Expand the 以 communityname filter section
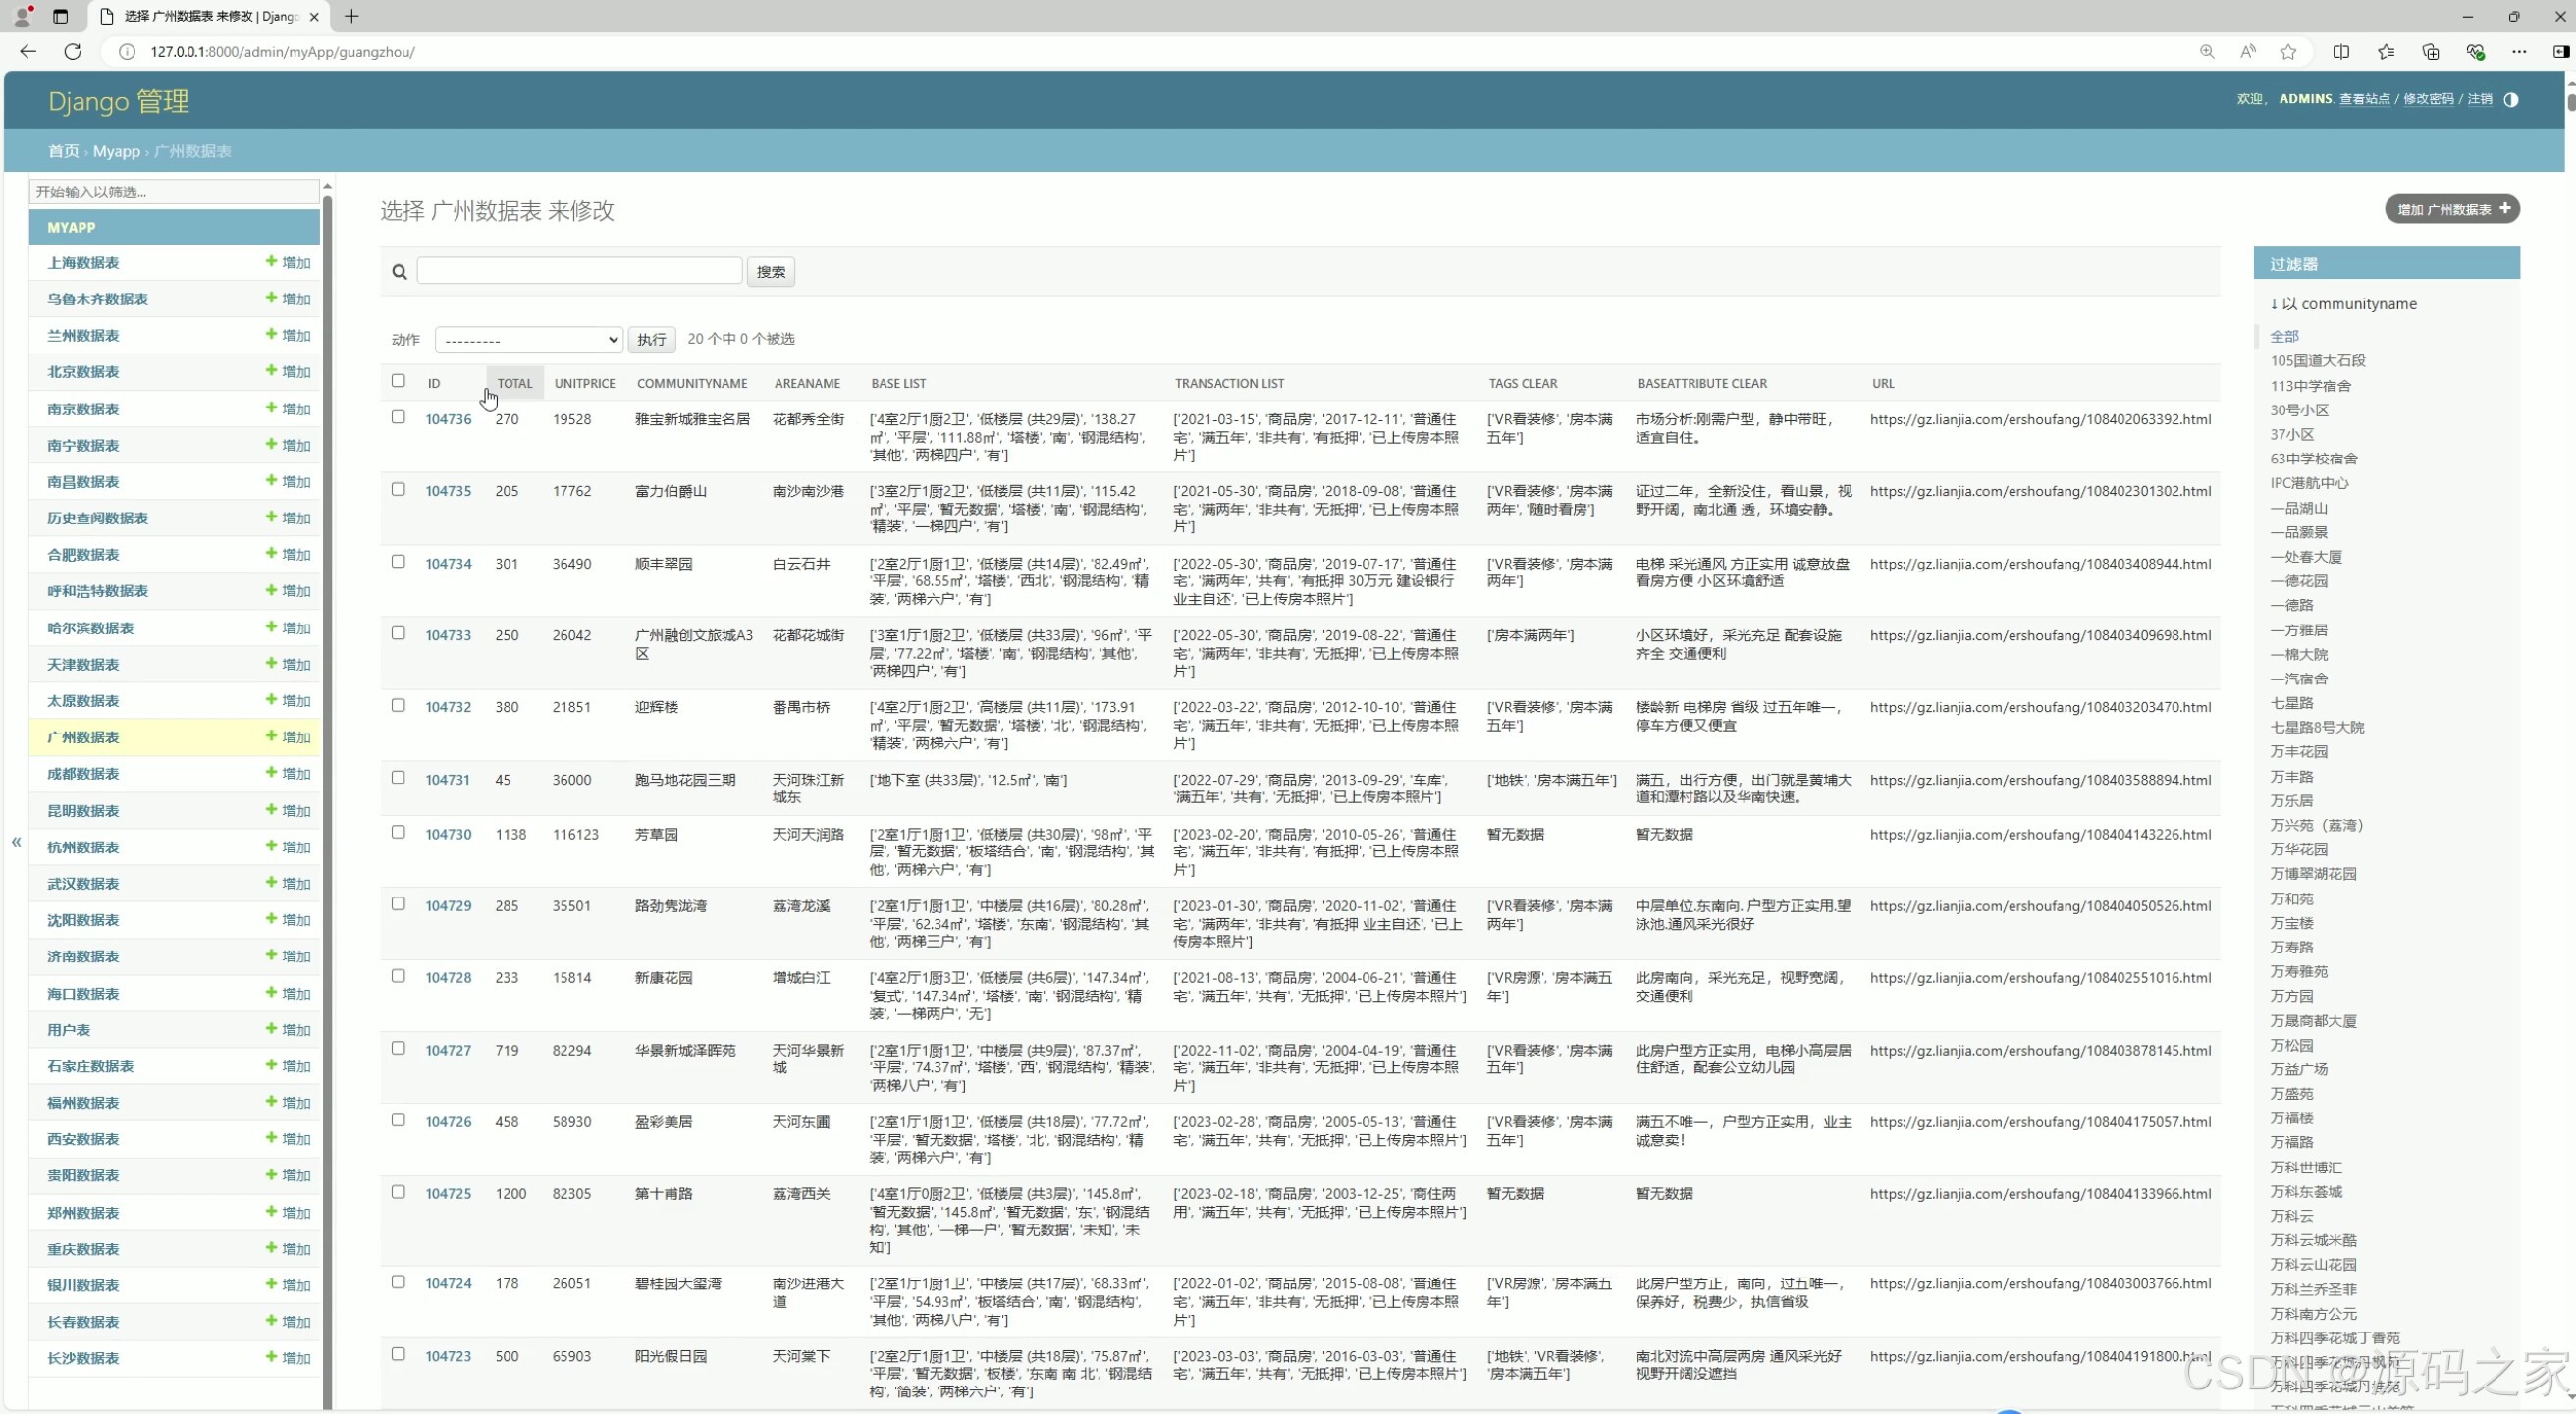Viewport: 2576px width, 1414px height. point(2343,304)
